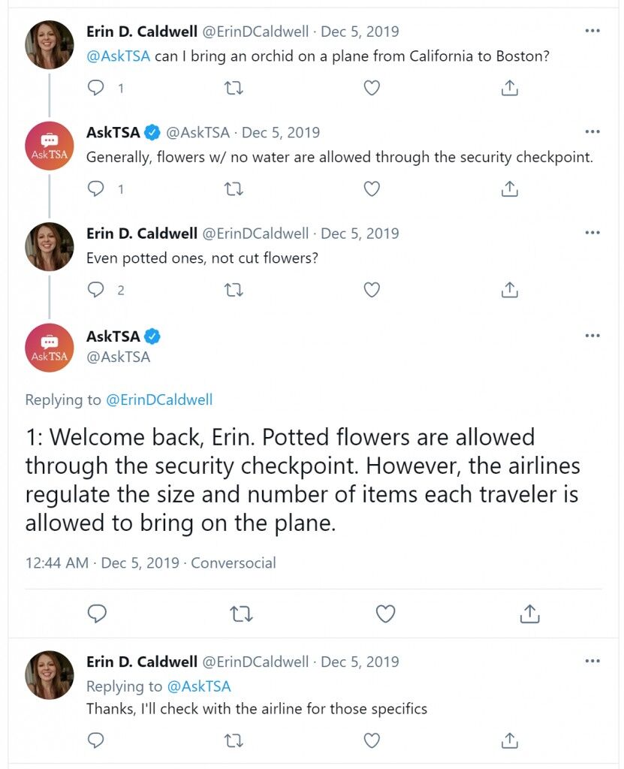624x769 pixels.
Task: Like Erin's 'Thanks, I'll check' reply
Action: [x=372, y=740]
